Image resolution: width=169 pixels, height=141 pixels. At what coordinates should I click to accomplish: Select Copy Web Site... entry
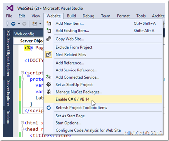coord(103,39)
